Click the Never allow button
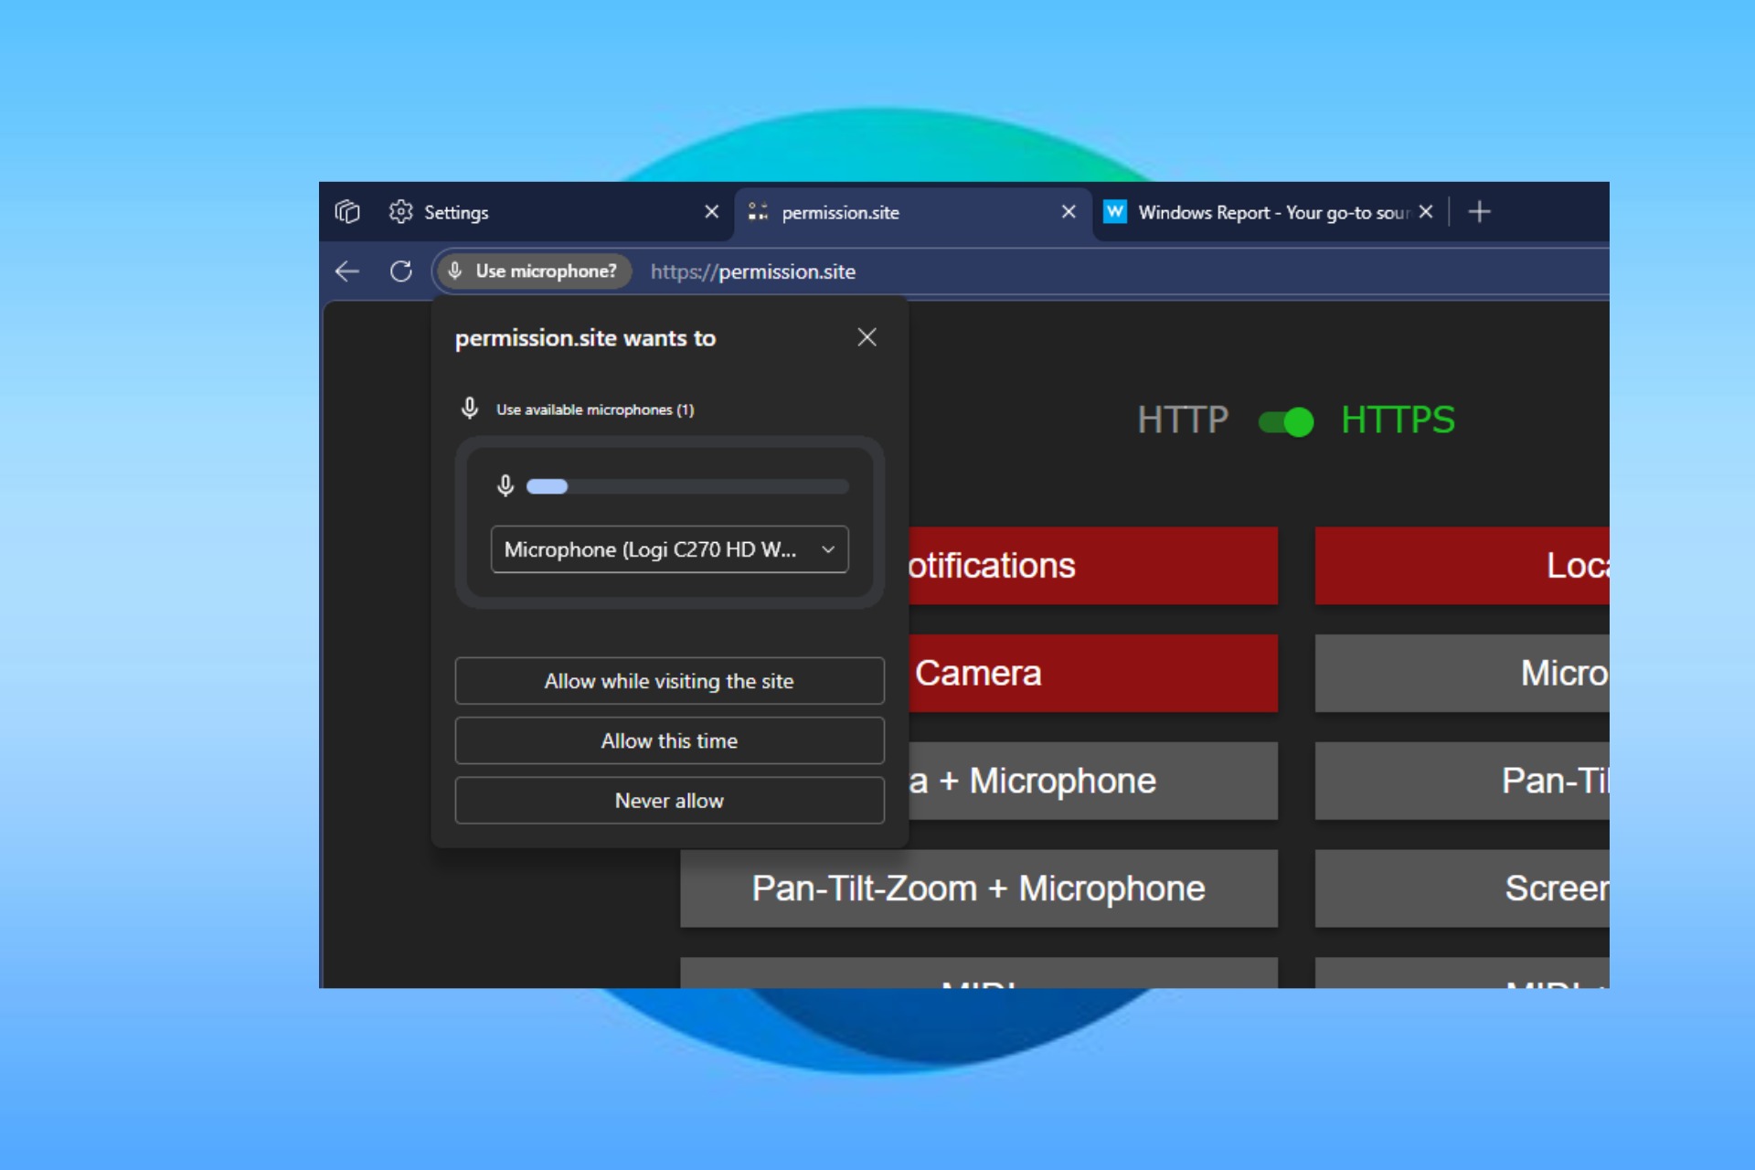Image resolution: width=1755 pixels, height=1170 pixels. tap(669, 801)
